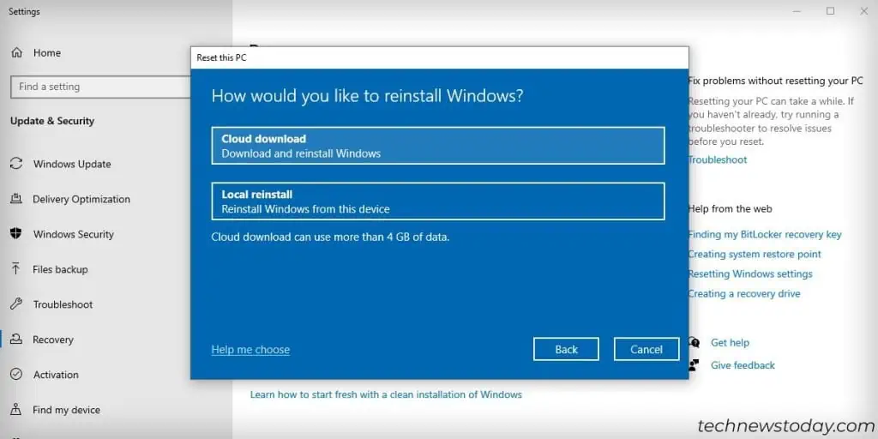Click the Help from the web heading

pos(731,209)
